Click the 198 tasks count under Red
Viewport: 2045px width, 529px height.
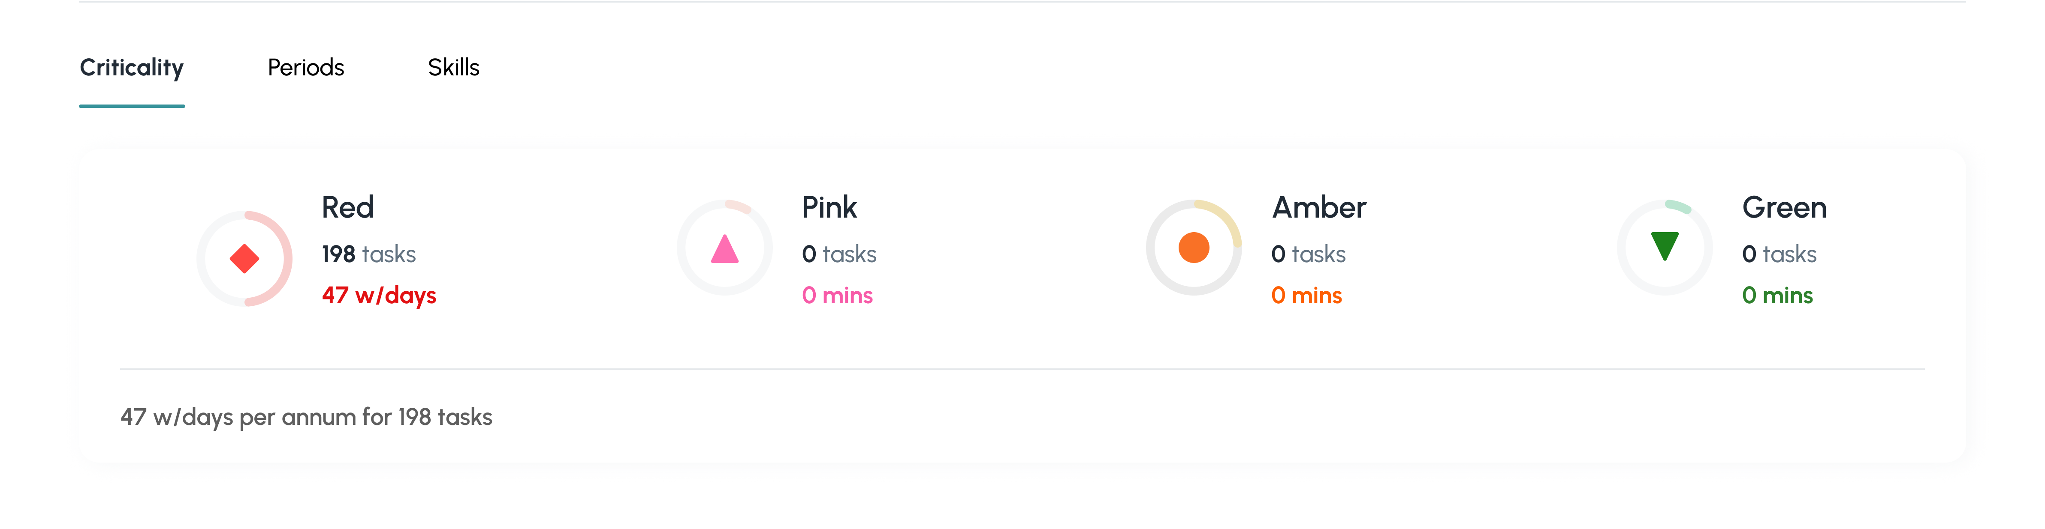click(x=368, y=254)
